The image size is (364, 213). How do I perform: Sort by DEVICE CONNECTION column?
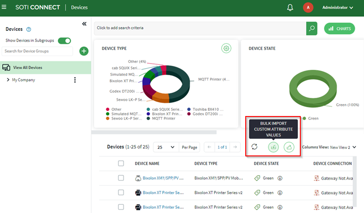[x=333, y=164]
